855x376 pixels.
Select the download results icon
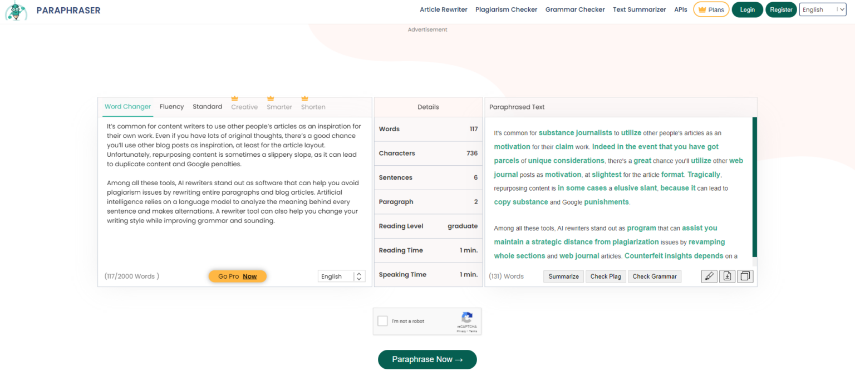[727, 276]
